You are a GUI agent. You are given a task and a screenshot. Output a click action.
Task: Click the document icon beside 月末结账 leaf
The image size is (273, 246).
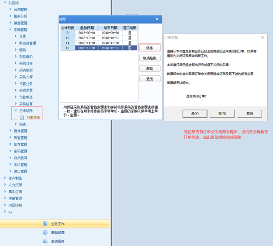22,117
